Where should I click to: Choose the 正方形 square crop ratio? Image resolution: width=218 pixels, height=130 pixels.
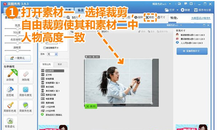(47, 75)
